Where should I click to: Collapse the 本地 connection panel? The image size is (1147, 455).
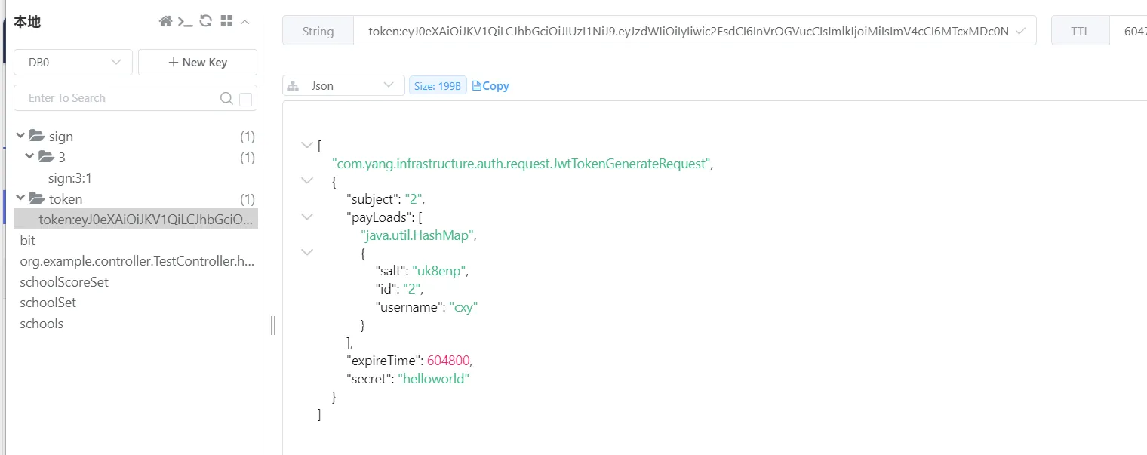point(245,22)
